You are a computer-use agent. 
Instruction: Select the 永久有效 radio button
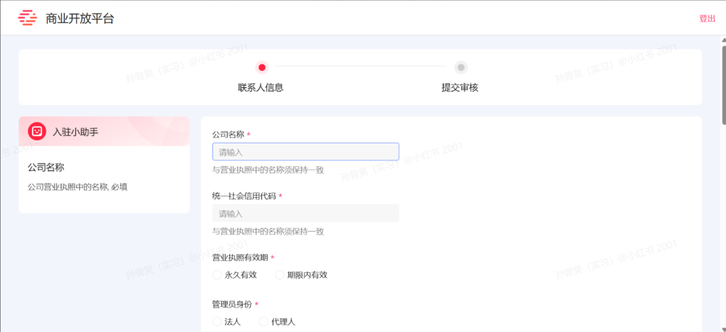coord(217,275)
